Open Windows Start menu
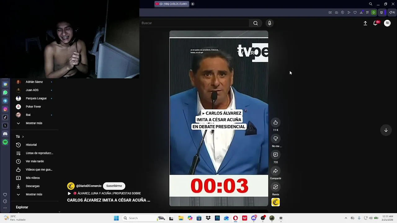Screen dimensions: 397x223 [116, 218]
